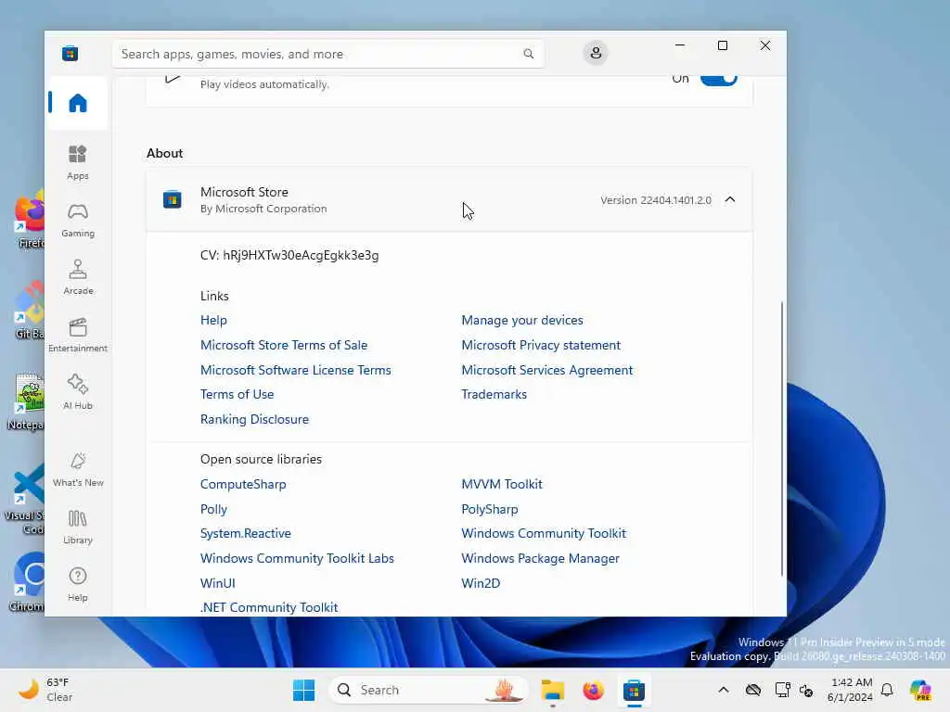The image size is (950, 712).
Task: Open the weather widget showing 63°F
Action: coord(45,690)
